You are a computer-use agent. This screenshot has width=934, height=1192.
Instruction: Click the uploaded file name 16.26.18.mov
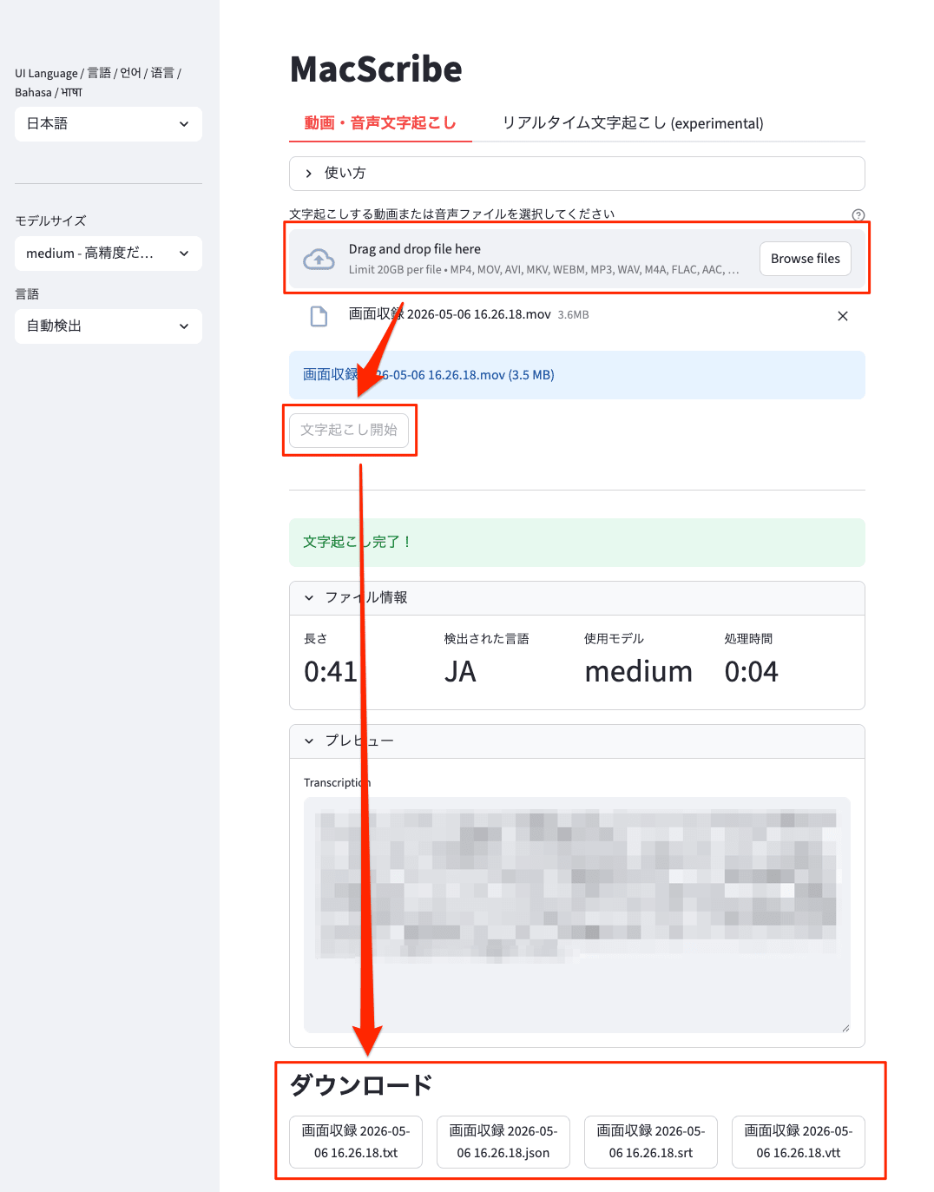450,314
